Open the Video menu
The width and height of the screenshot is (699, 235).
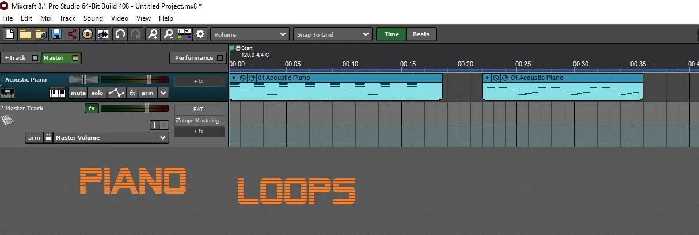120,18
